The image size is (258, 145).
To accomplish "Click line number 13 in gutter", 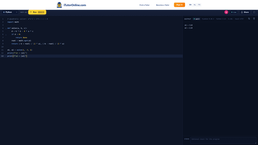I will click(2, 56).
